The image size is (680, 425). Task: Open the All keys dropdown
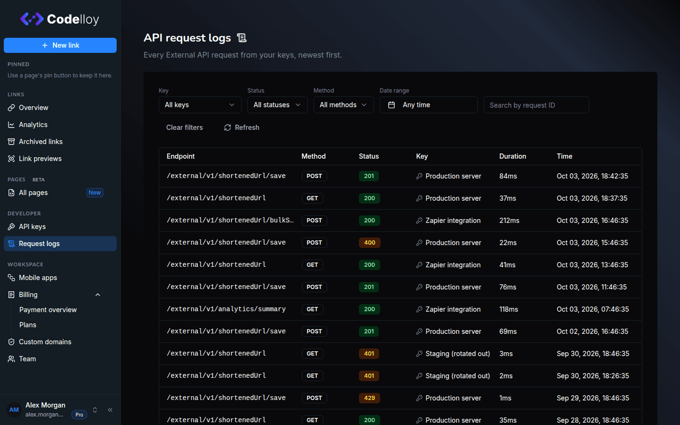tap(200, 105)
